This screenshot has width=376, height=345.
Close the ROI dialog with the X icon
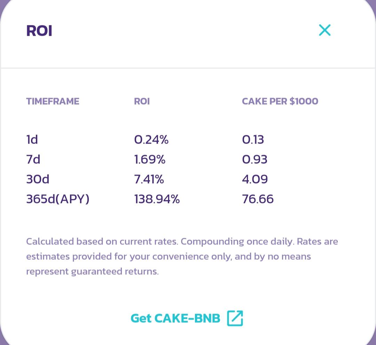click(324, 30)
